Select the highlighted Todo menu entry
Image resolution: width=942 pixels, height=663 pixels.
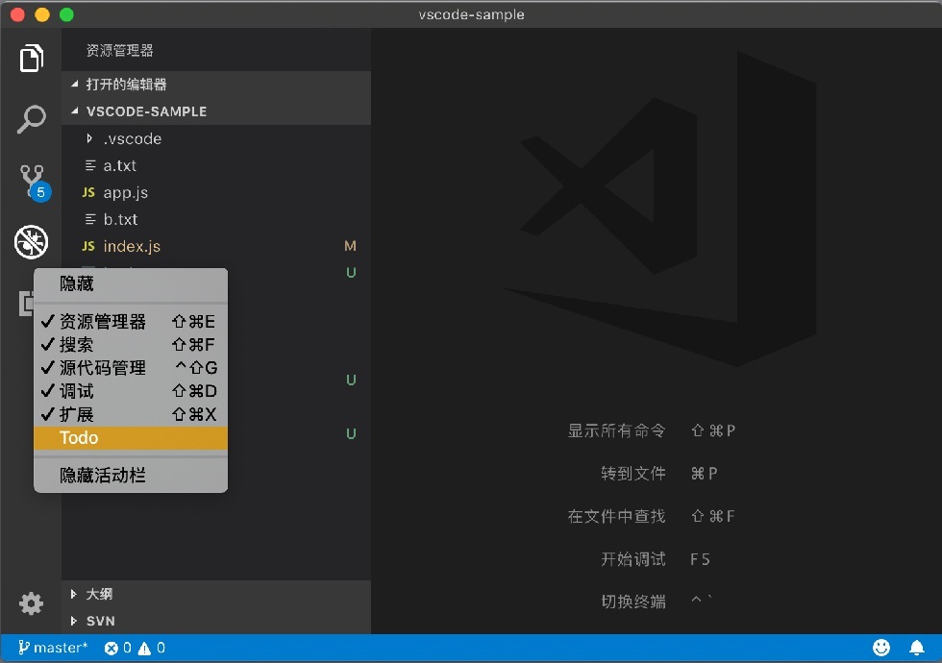pyautogui.click(x=131, y=438)
